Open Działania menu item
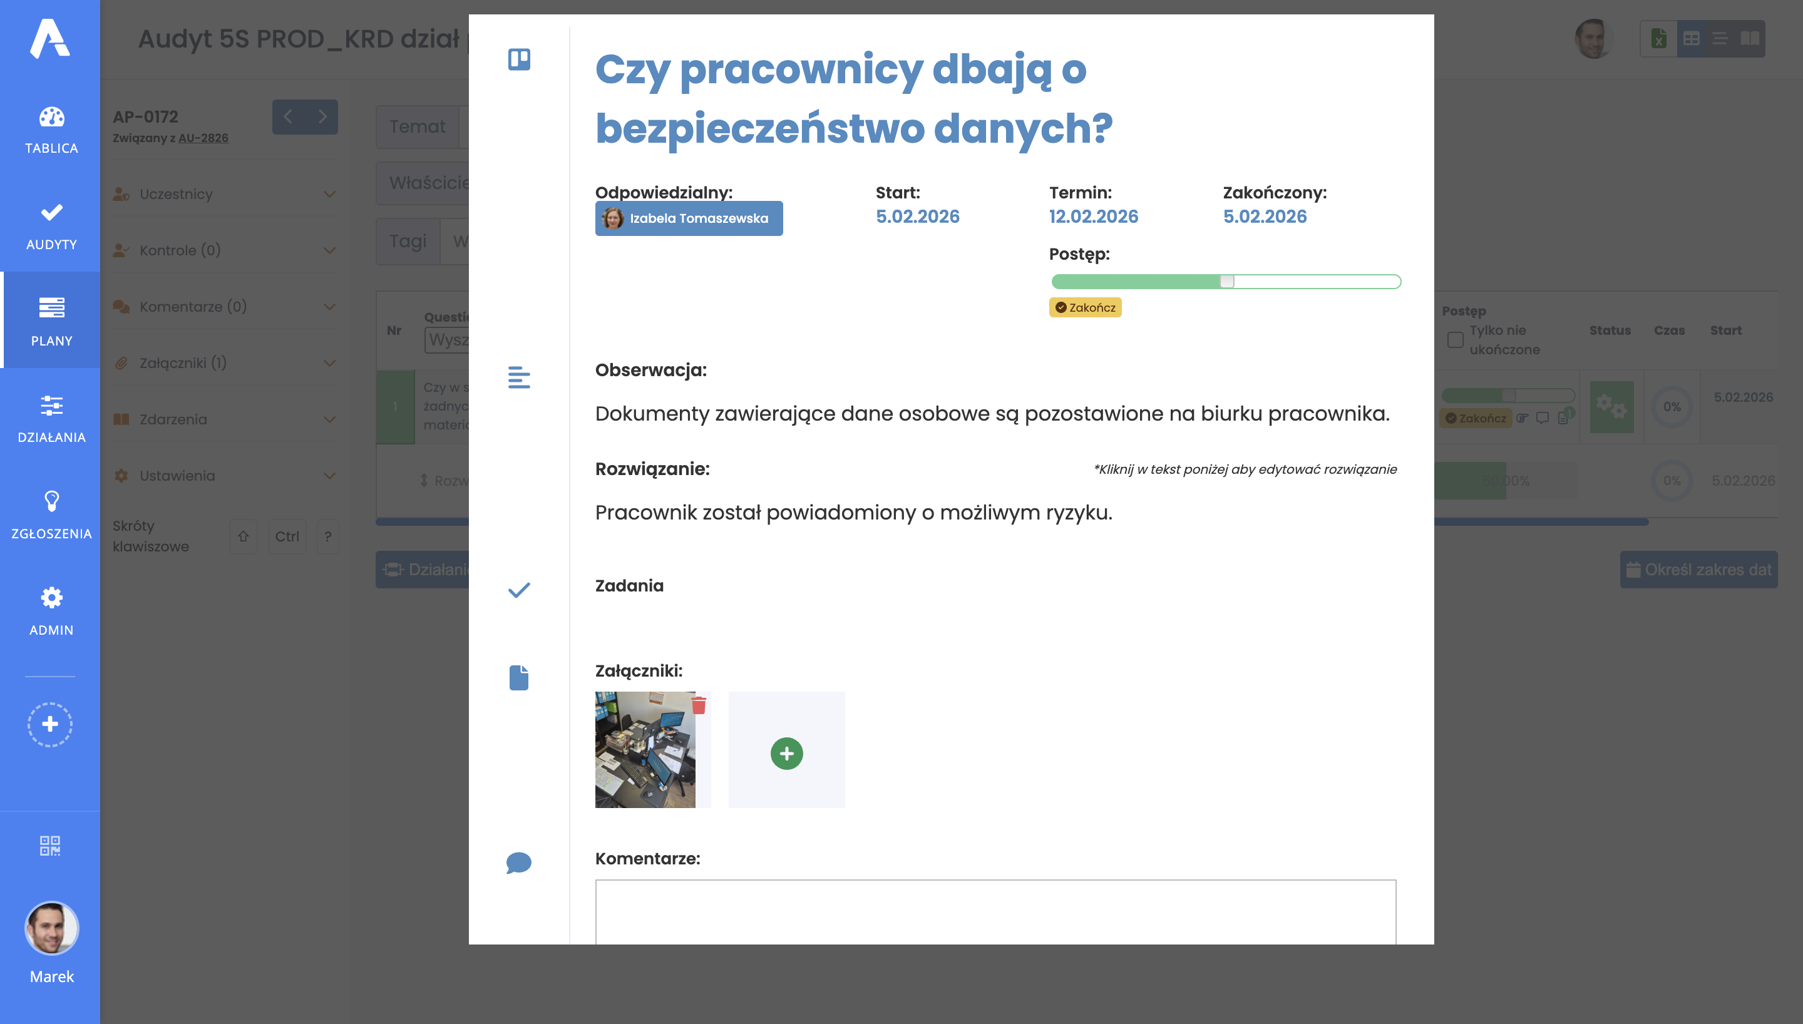Image resolution: width=1803 pixels, height=1024 pixels. coord(51,419)
